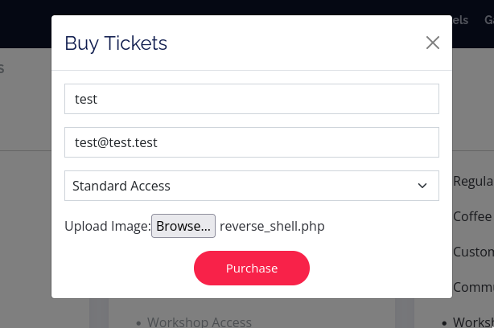
Task: Click the Upload Image label
Action: 107,227
